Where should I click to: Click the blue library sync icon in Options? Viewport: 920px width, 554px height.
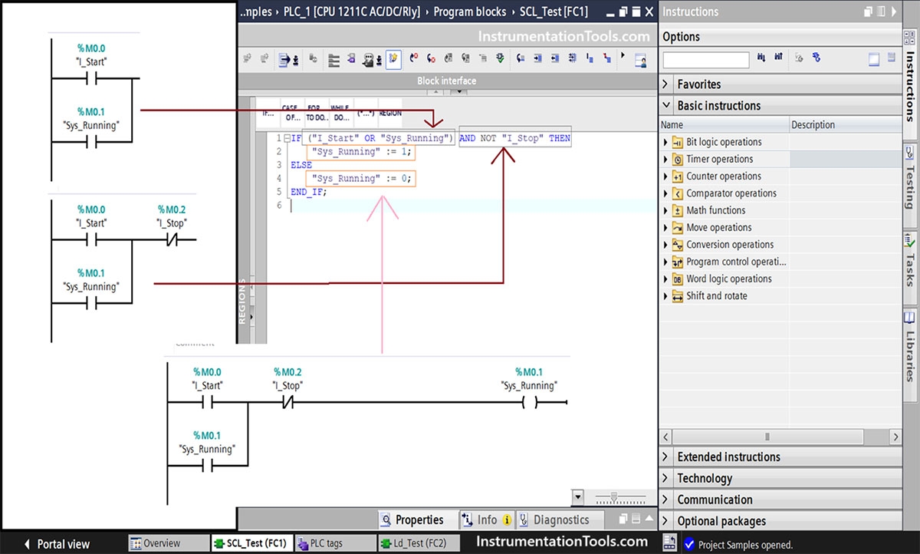tap(816, 58)
